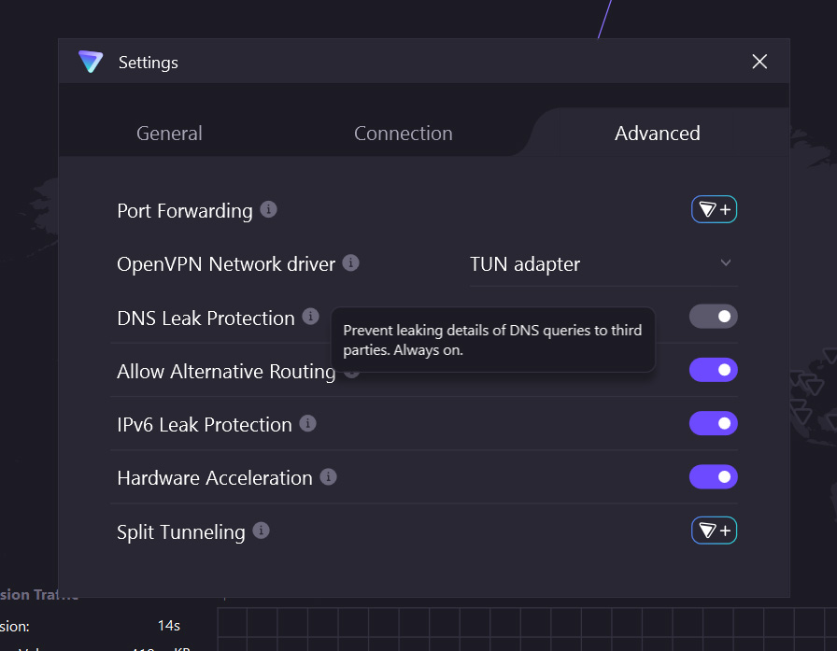Create a Split Tunneling profile
The height and width of the screenshot is (651, 837).
[714, 531]
